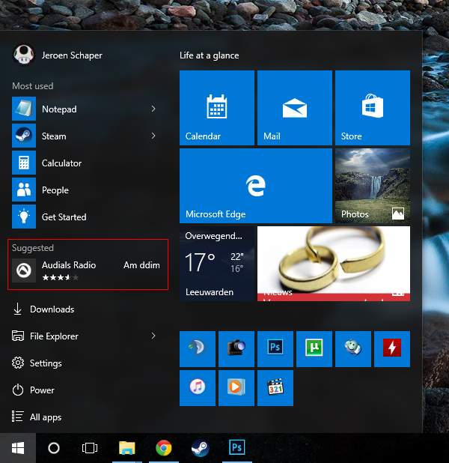Open the uTorrent tile

pyautogui.click(x=314, y=349)
